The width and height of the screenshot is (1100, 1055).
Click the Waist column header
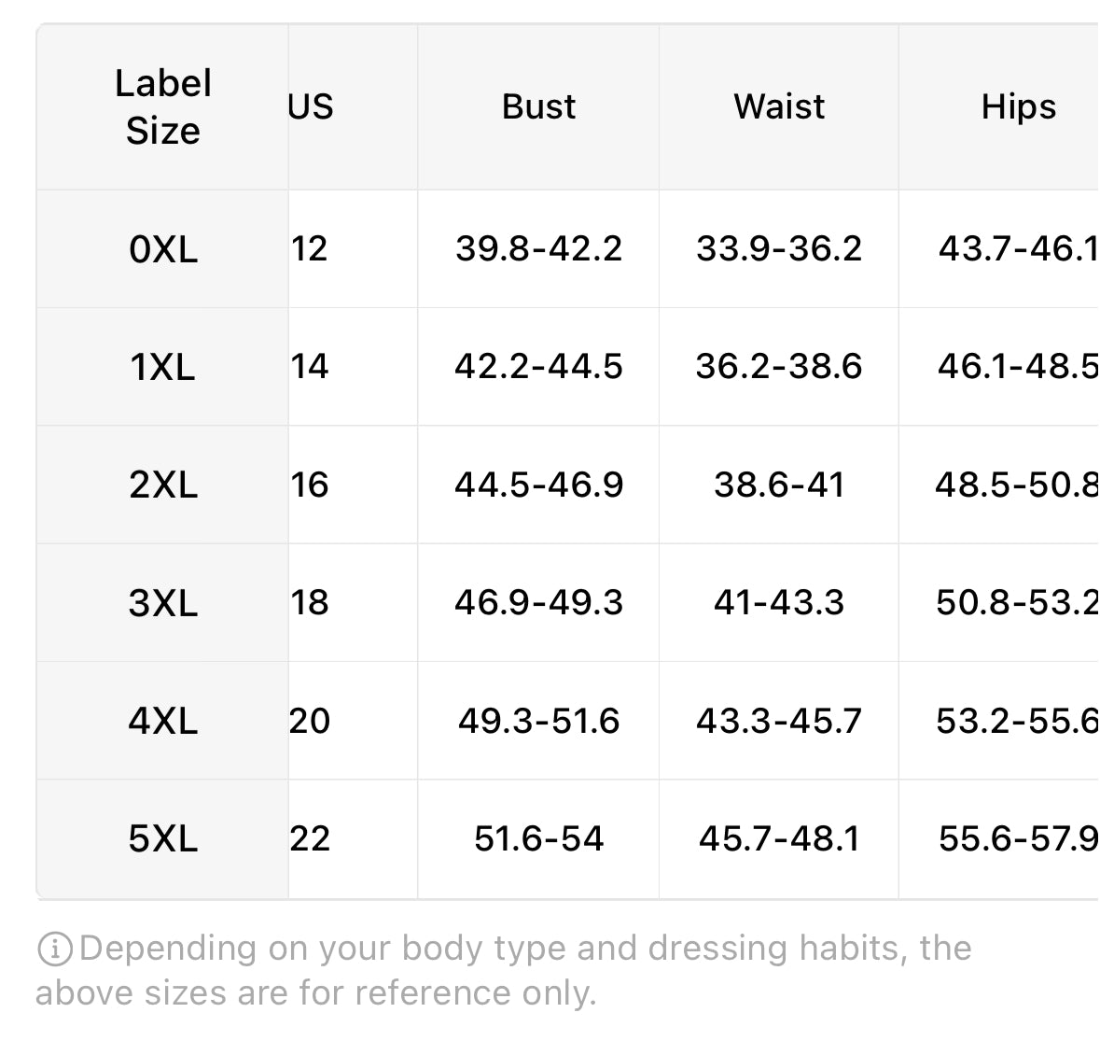[779, 106]
